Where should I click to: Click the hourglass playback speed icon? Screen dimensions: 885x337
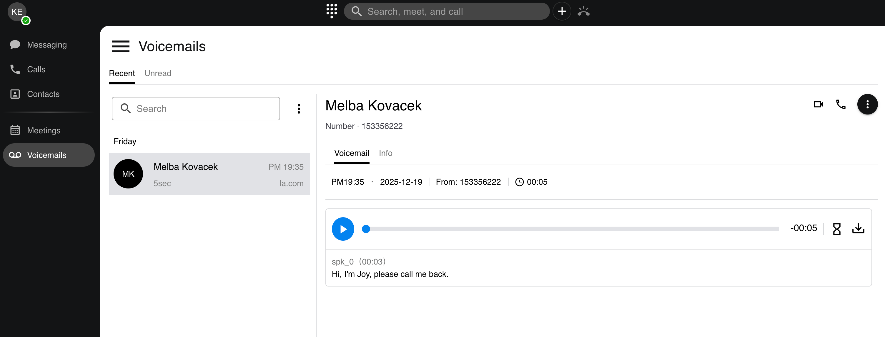(836, 229)
